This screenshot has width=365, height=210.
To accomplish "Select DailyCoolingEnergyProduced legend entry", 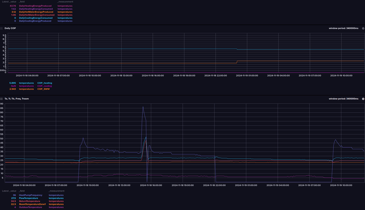I will click(35, 21).
